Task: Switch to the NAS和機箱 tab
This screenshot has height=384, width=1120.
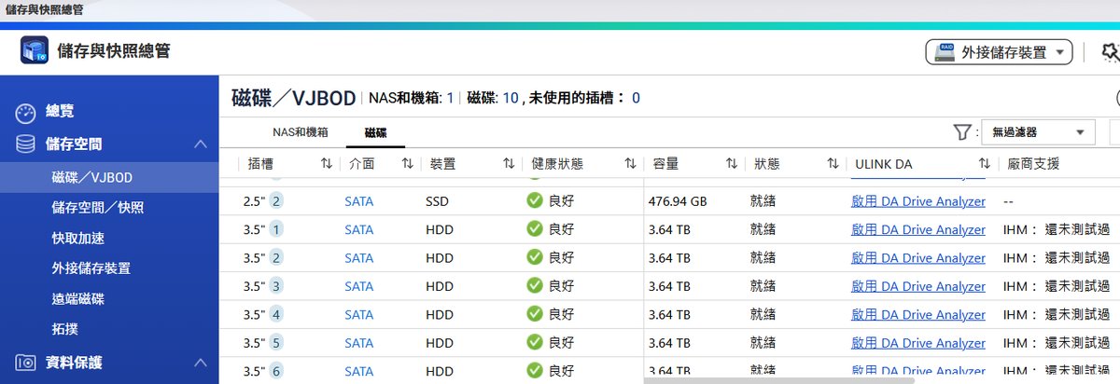Action: [300, 132]
